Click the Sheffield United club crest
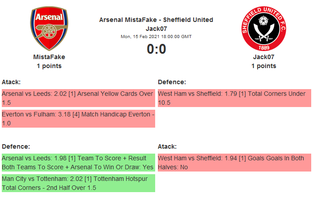313x206 pixels. 263,29
